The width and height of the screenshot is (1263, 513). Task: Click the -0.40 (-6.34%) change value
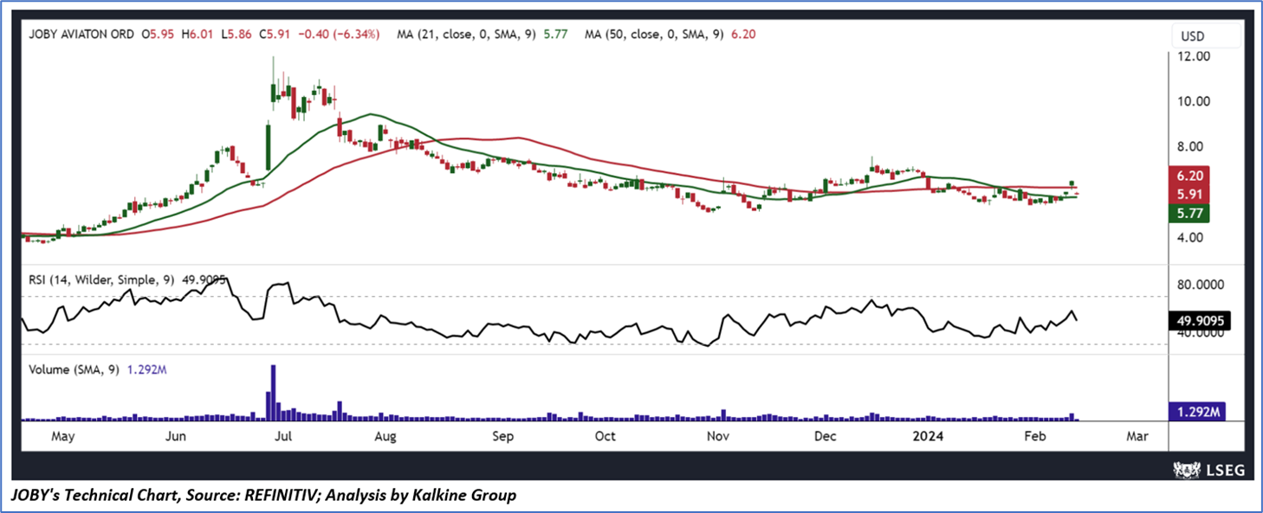pyautogui.click(x=337, y=35)
